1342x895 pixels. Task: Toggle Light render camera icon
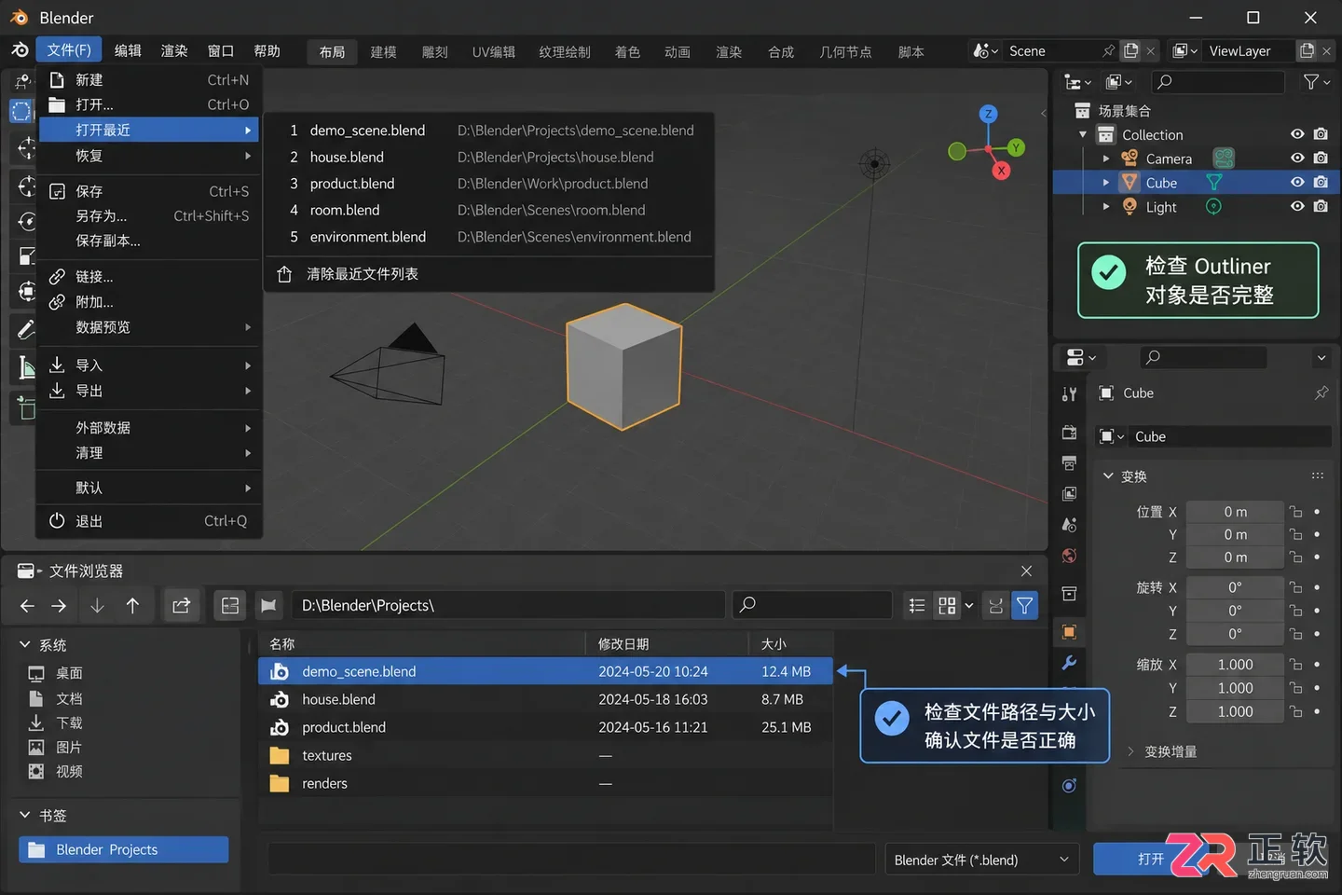(1321, 207)
